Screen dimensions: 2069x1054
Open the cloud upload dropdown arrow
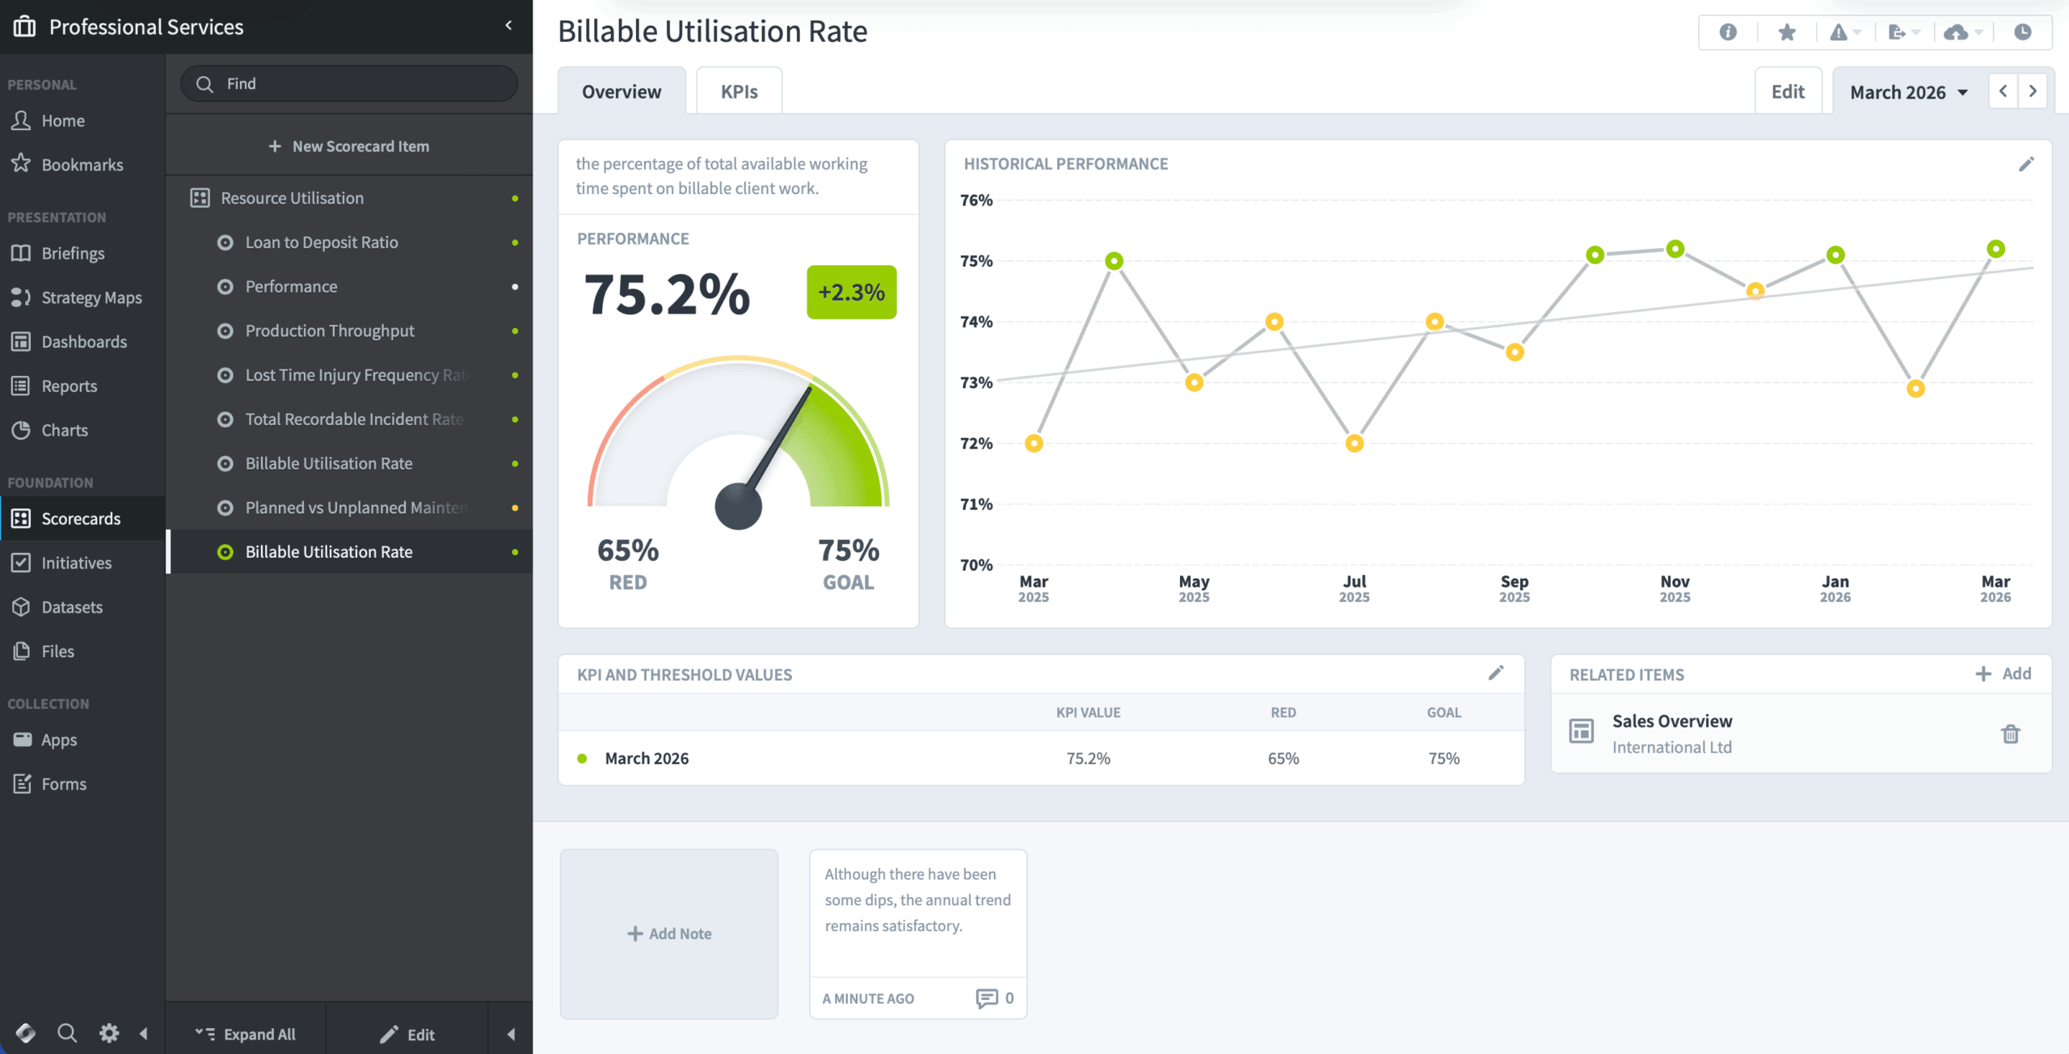[x=1977, y=32]
